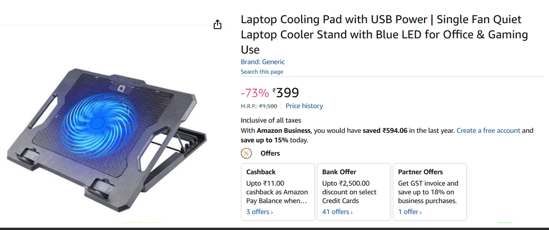Click the orange percent Offers badge icon

point(246,154)
